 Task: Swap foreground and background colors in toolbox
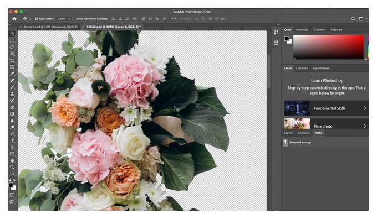pyautogui.click(x=14, y=180)
